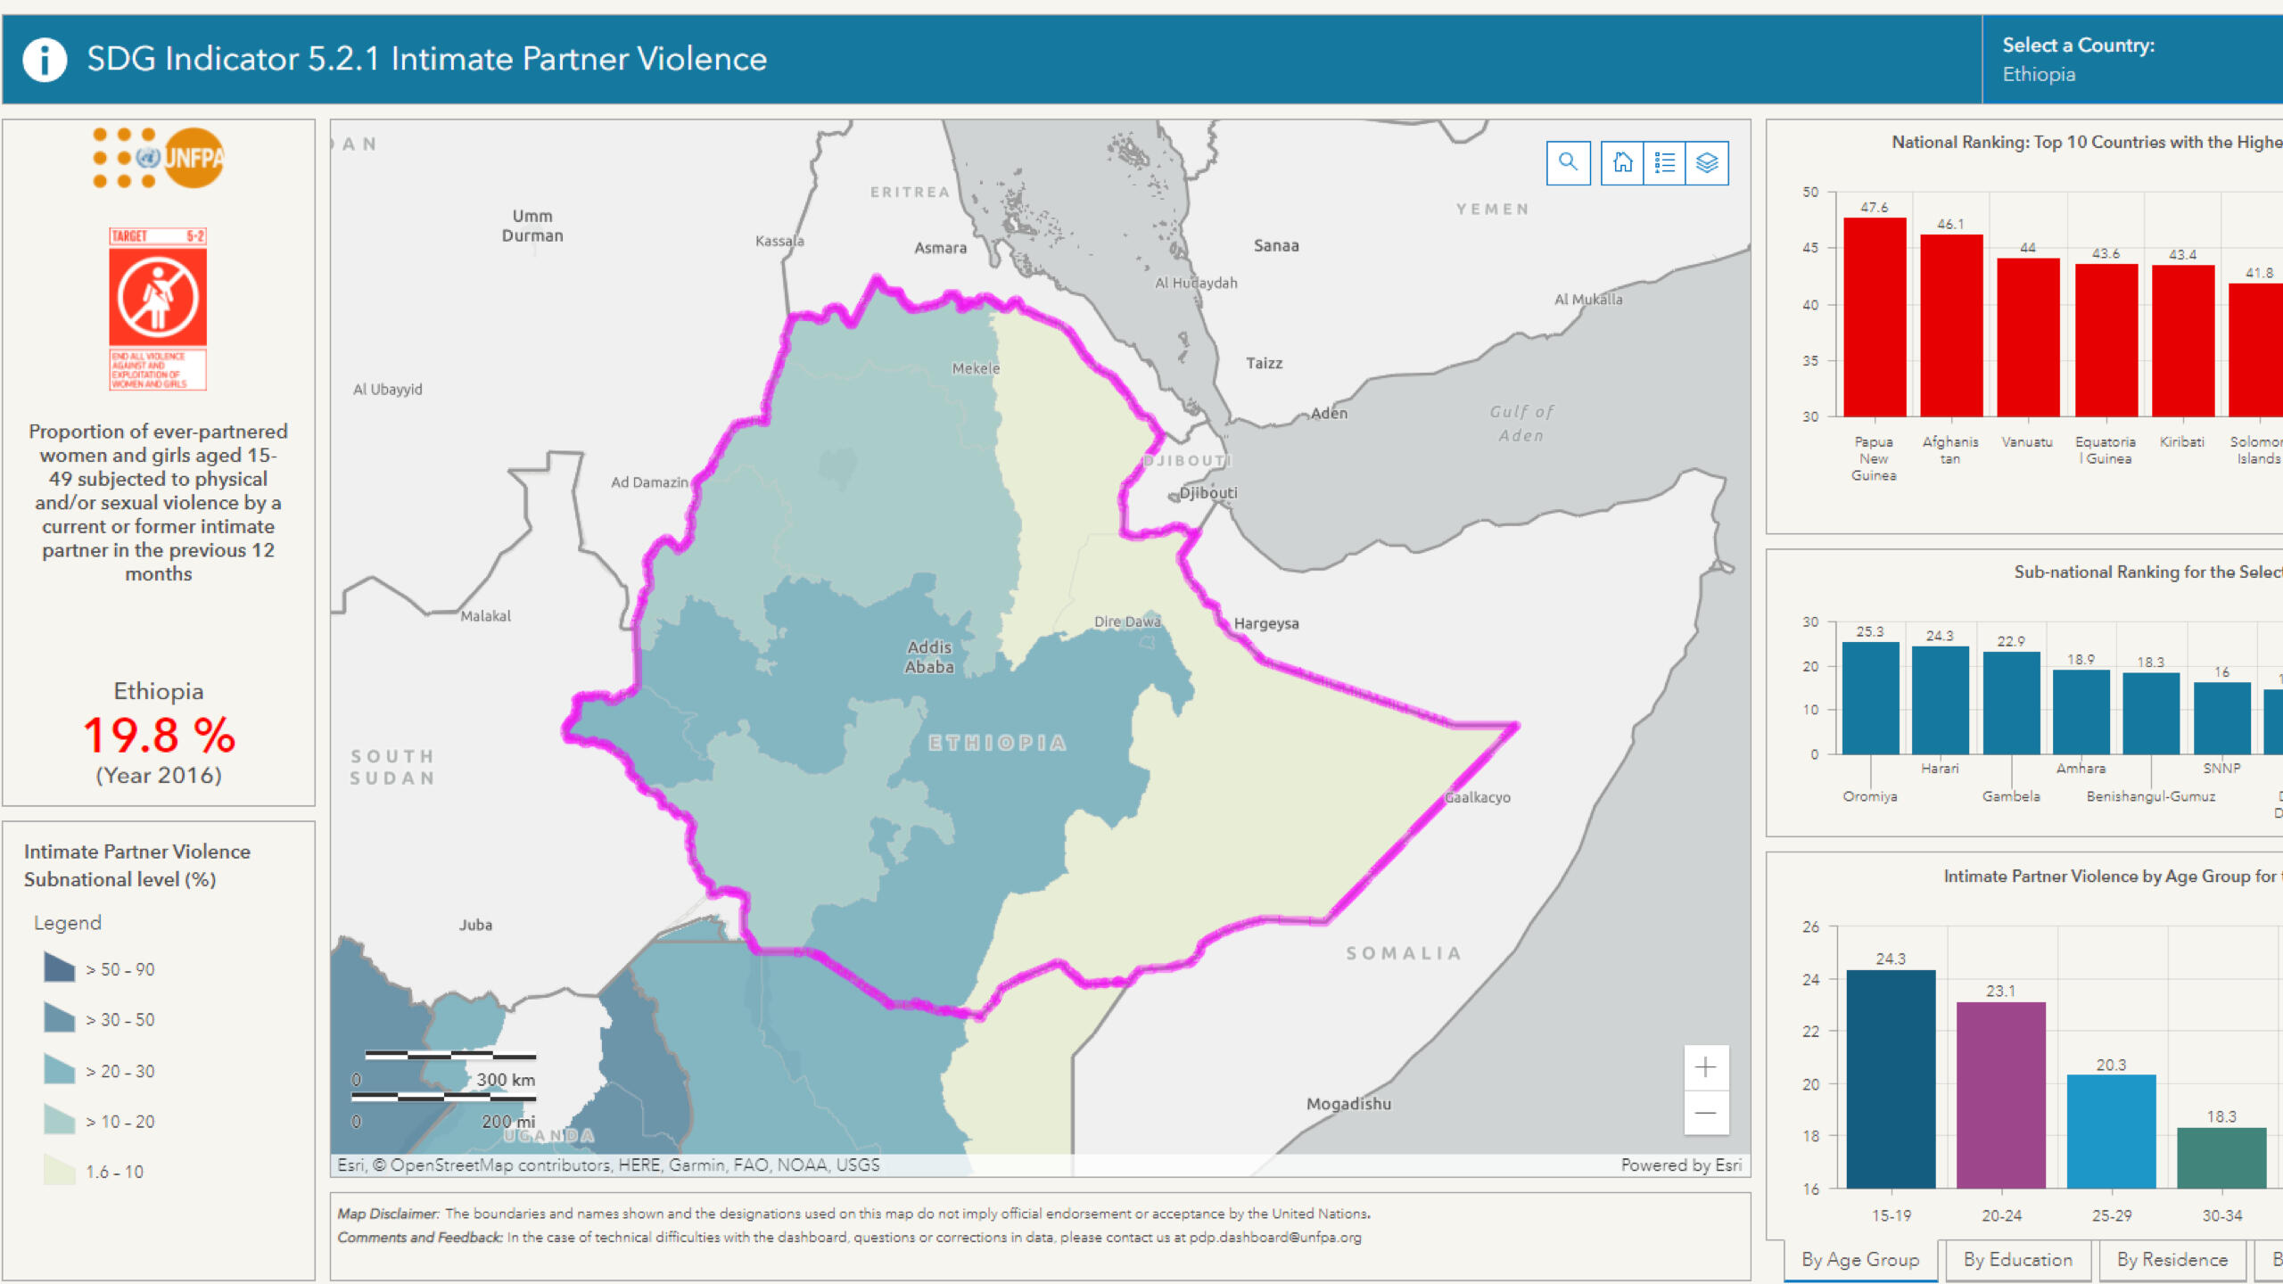Open the map layers panel
2283x1284 pixels.
coord(1707,163)
